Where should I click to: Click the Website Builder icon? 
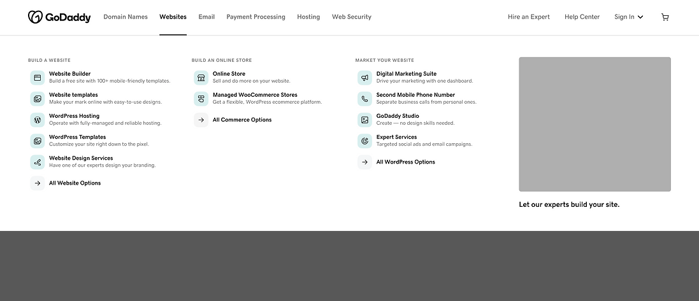point(38,78)
